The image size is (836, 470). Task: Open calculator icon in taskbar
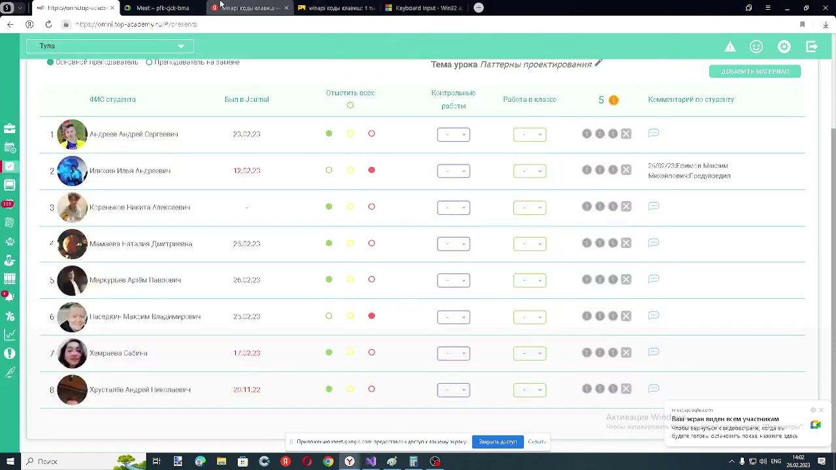(413, 462)
